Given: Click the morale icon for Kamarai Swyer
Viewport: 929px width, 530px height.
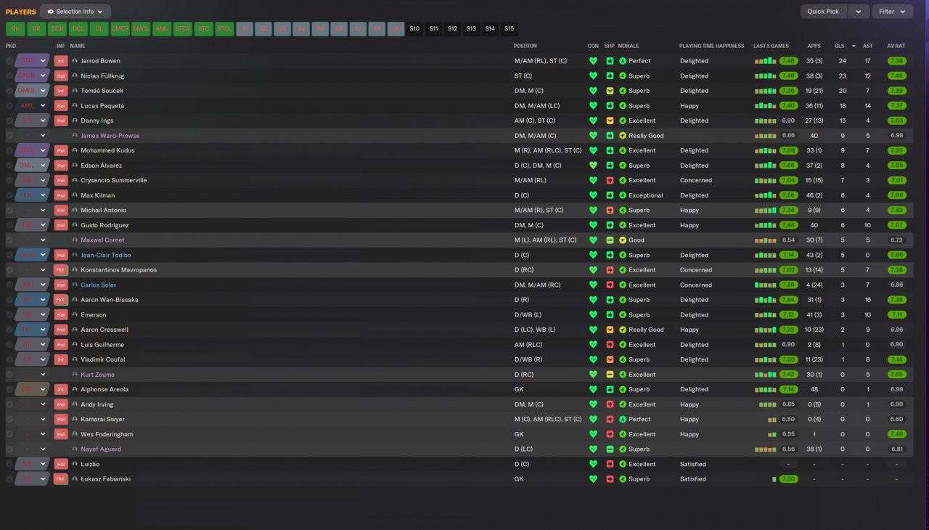Looking at the screenshot, I should point(622,420).
